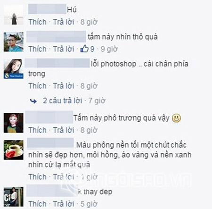Open the Real Madrid badge avatar profile
Screen dimensions: 212x209
[14, 69]
